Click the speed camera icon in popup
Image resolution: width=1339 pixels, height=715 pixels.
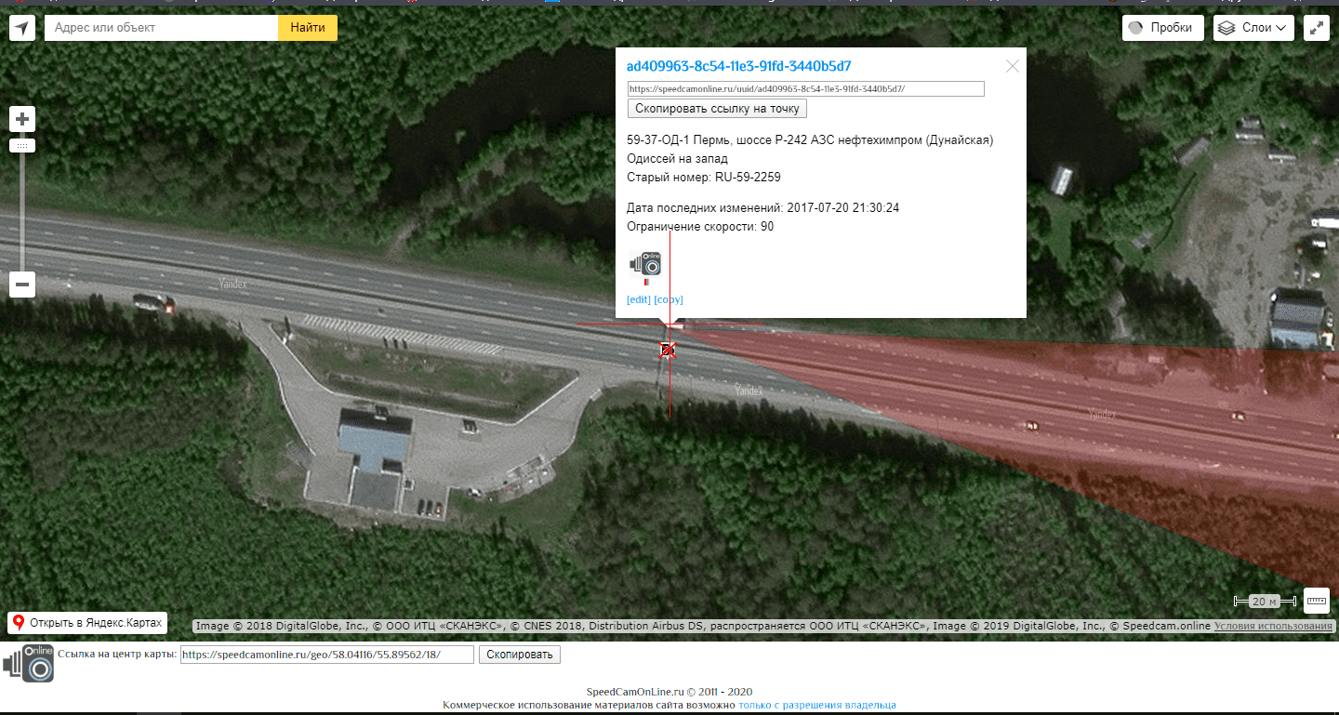click(645, 265)
